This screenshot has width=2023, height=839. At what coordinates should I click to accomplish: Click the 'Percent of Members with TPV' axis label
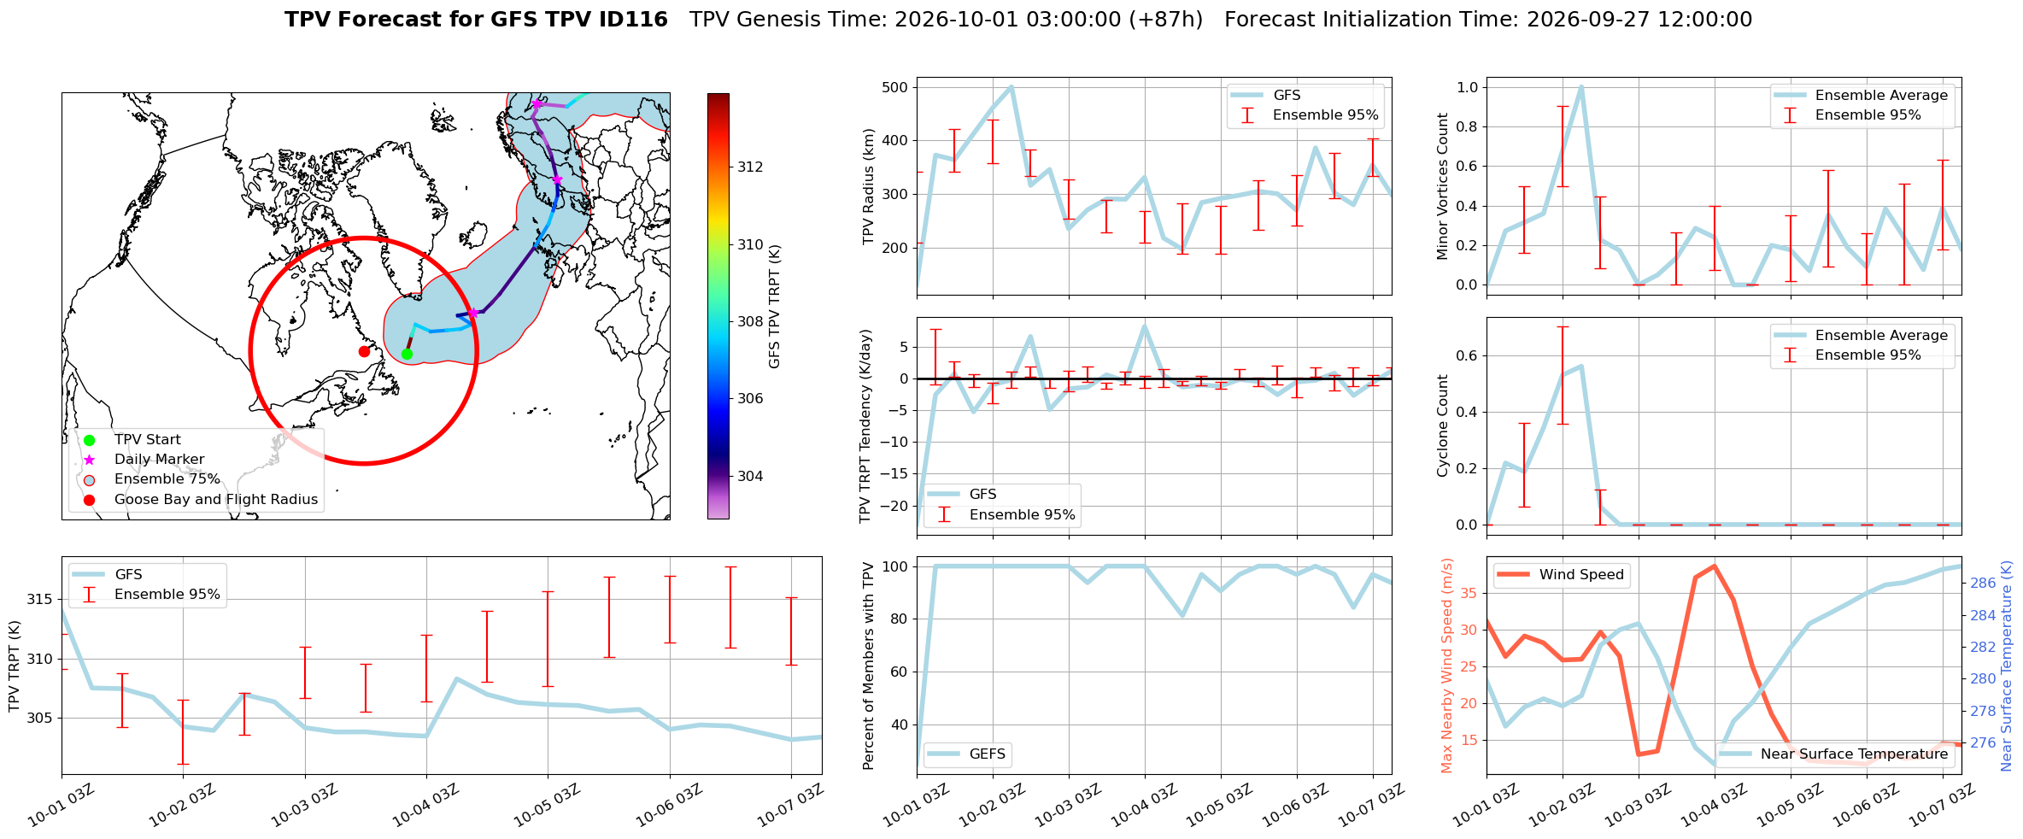pos(869,666)
